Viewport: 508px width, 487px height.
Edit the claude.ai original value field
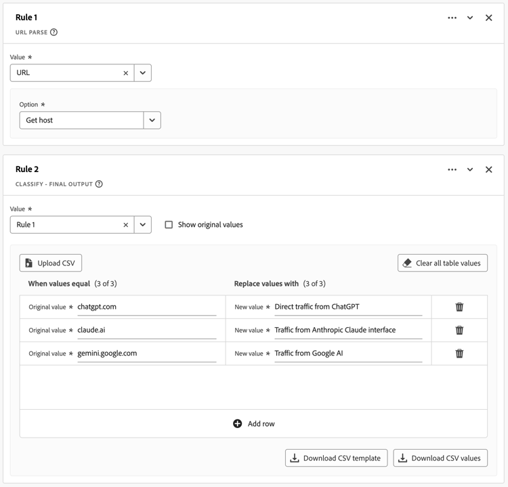pyautogui.click(x=146, y=330)
